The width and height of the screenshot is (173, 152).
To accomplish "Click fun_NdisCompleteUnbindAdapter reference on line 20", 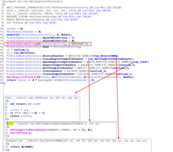I will (x=110, y=59).
